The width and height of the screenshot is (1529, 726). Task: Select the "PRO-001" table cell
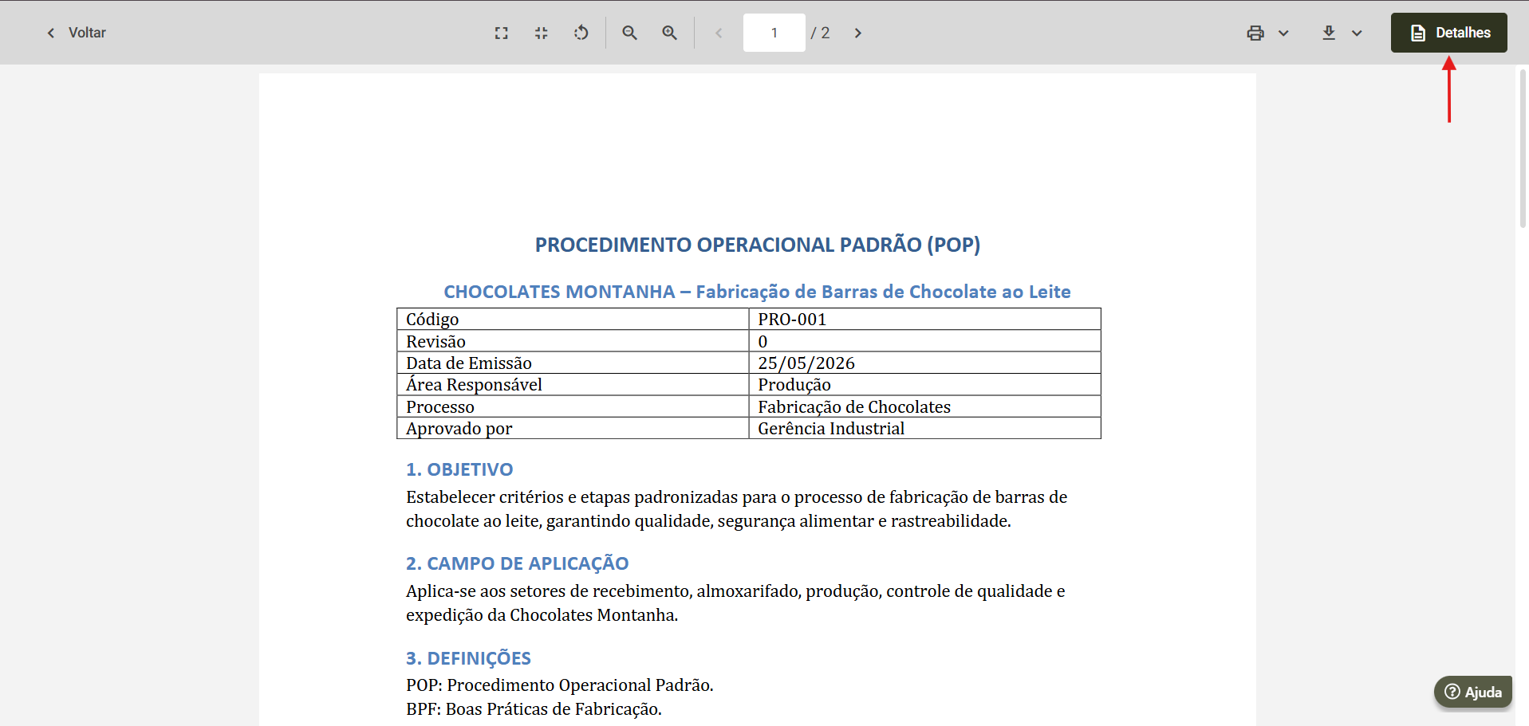[x=925, y=319]
